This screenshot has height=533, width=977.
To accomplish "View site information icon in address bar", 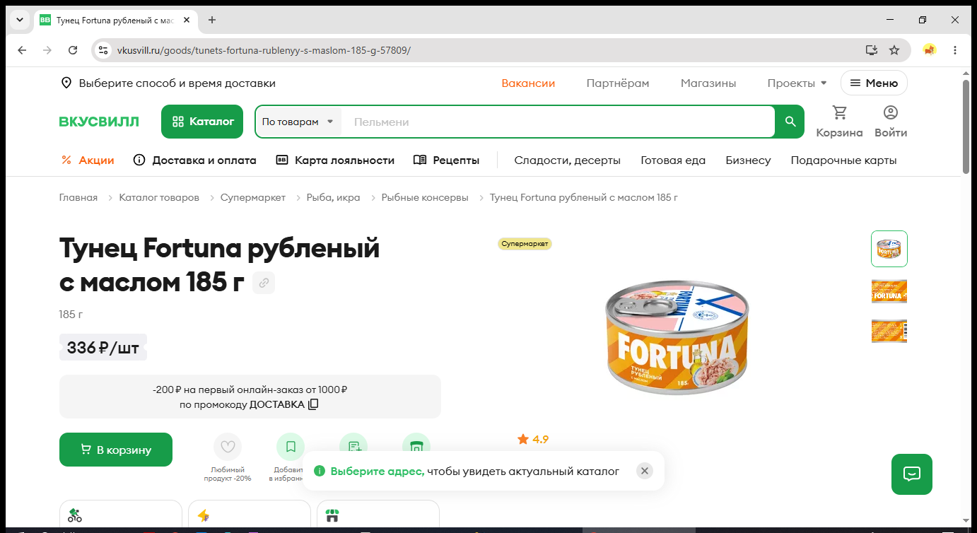I will point(103,50).
